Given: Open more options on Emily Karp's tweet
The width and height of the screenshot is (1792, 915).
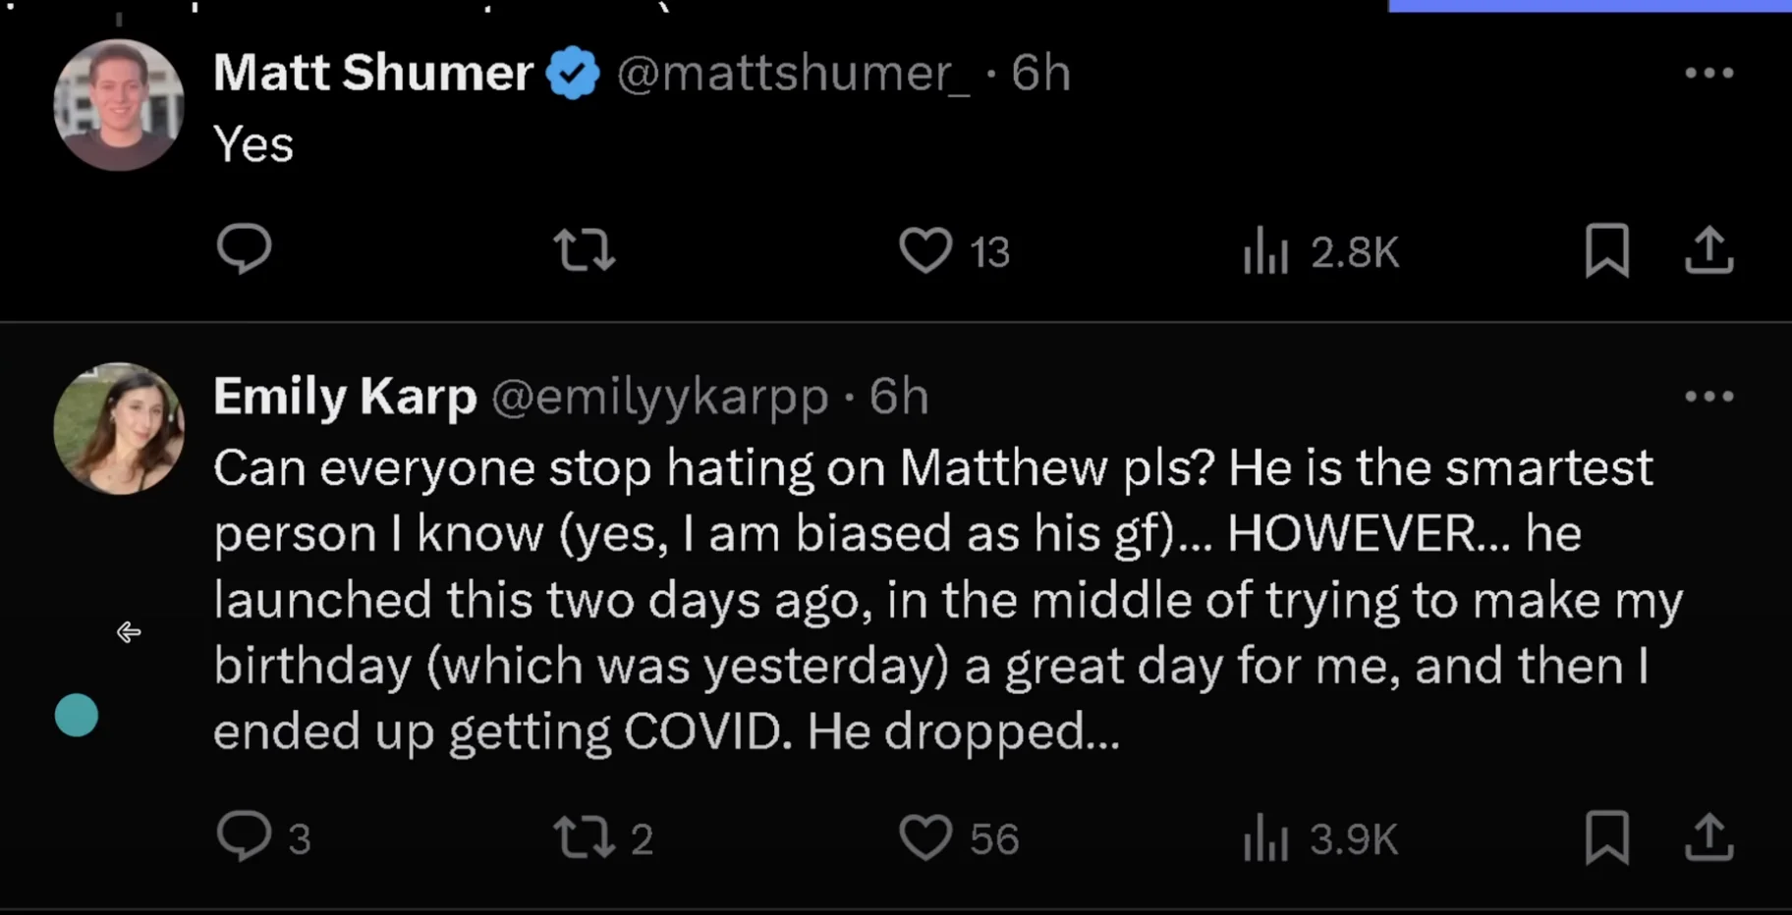Looking at the screenshot, I should pos(1709,397).
